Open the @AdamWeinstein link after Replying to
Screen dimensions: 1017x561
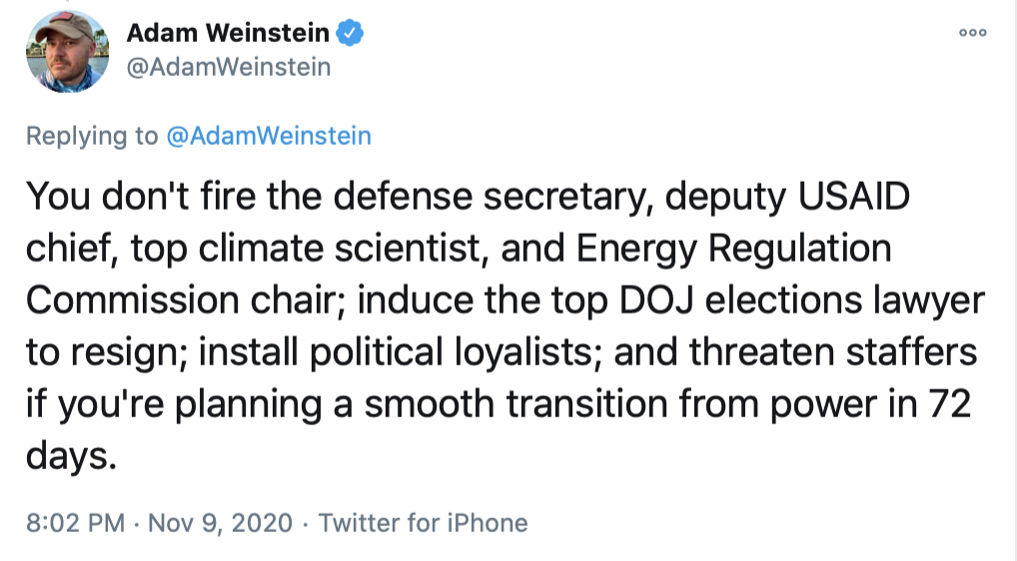pos(268,136)
